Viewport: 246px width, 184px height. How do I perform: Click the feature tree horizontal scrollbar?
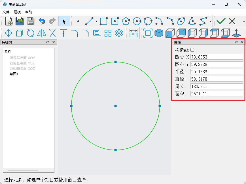[x=23, y=170]
